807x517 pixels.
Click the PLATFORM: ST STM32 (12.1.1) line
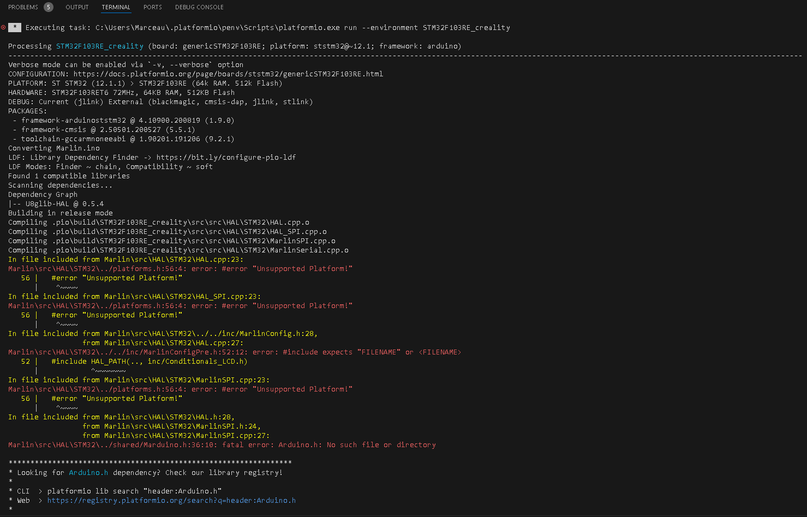pos(145,83)
